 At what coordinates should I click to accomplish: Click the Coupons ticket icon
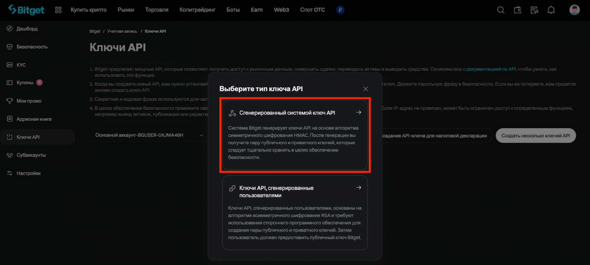coord(10,83)
